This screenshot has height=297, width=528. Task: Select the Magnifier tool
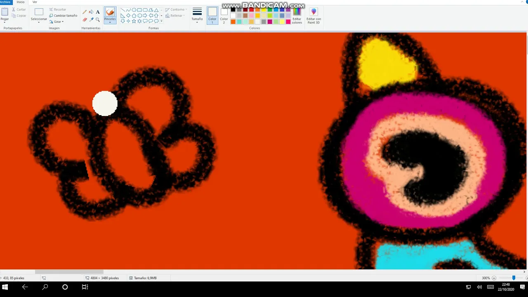pos(98,19)
